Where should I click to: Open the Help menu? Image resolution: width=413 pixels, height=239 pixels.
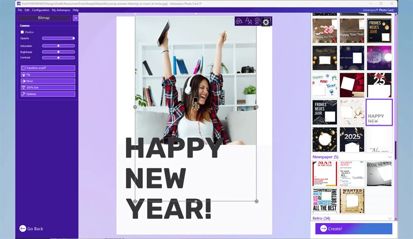tap(76, 10)
